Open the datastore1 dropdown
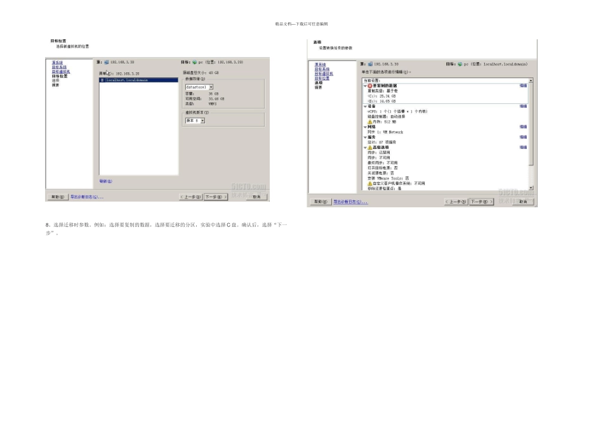Image resolution: width=603 pixels, height=426 pixels. [x=211, y=87]
